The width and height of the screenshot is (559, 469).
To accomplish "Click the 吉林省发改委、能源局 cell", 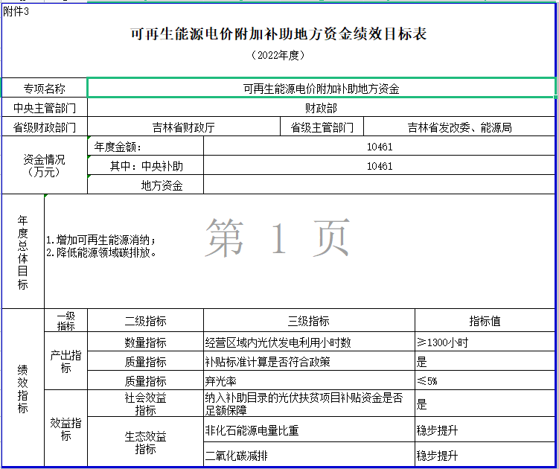I will pyautogui.click(x=459, y=127).
